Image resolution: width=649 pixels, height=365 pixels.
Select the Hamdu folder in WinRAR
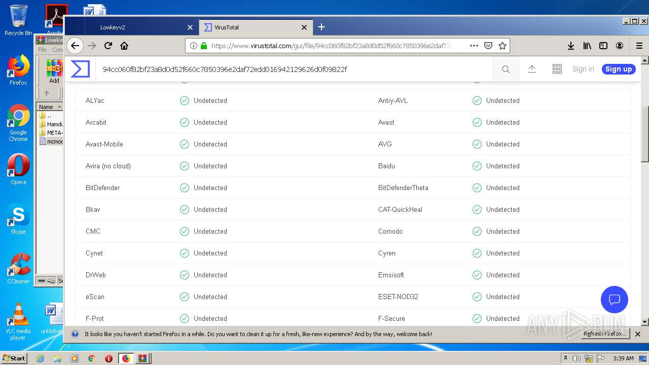51,124
